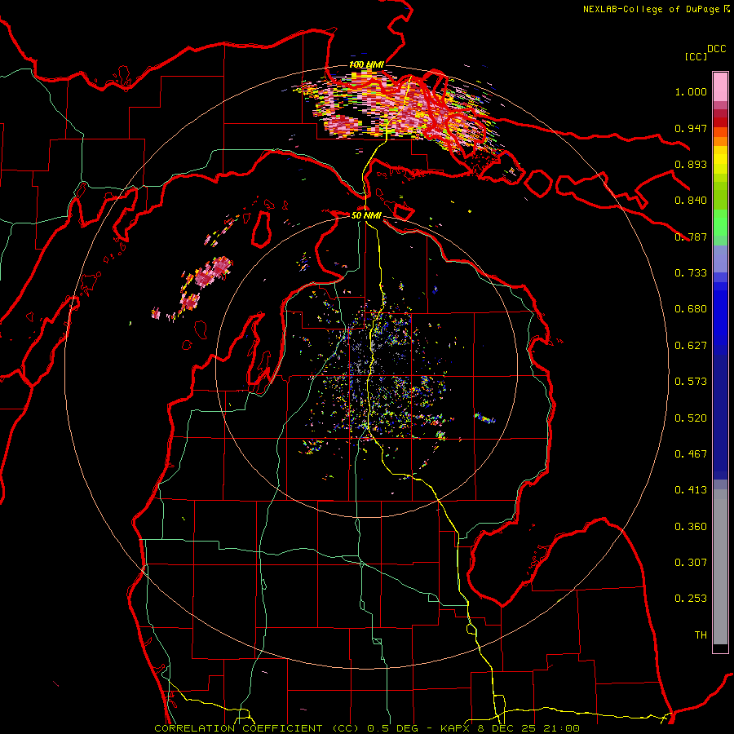Select the 0.840 legend value
Screen dimensions: 734x734
point(691,201)
